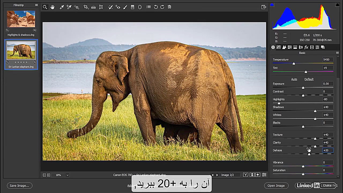The image size is (343, 193).
Task: Open the Basic panel options menu
Action: 337,53
